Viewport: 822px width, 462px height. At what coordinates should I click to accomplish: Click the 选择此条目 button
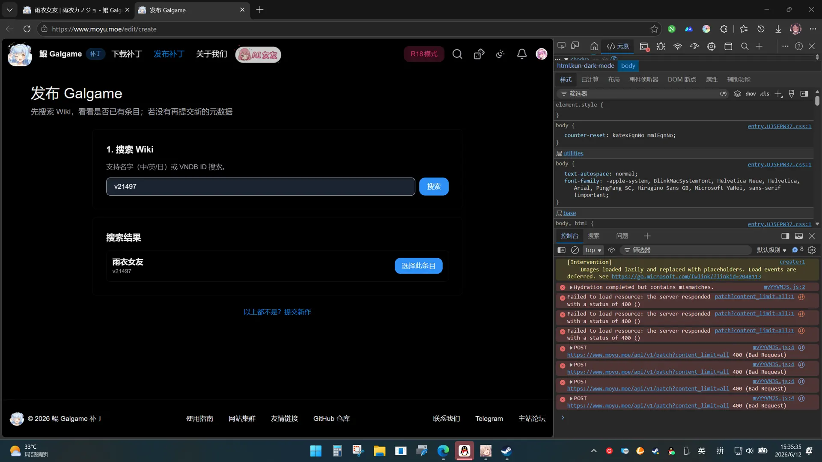point(418,266)
